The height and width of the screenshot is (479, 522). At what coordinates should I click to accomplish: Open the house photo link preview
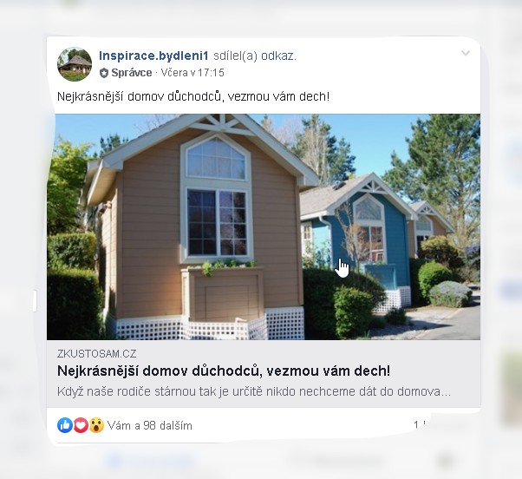pyautogui.click(x=264, y=226)
